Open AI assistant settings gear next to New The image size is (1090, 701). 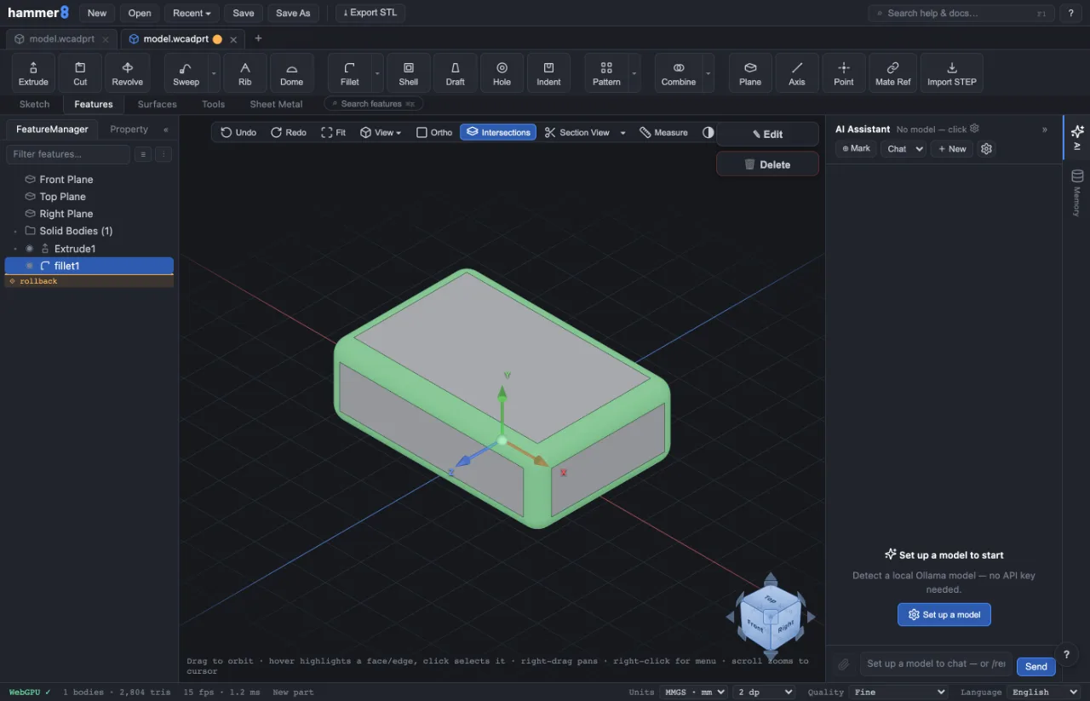[x=986, y=148]
